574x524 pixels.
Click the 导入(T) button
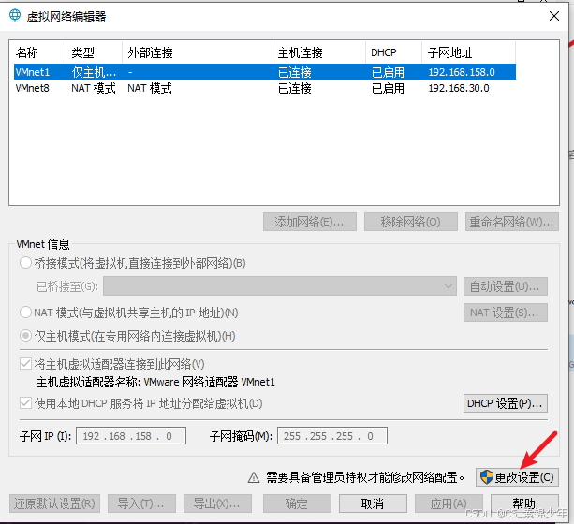click(x=141, y=503)
